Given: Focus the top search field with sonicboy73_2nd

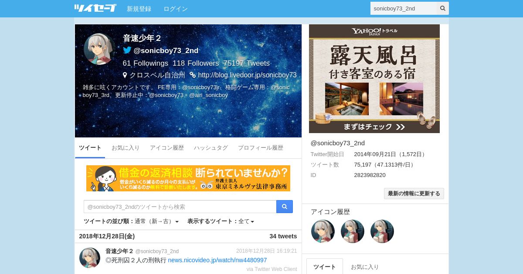Looking at the screenshot, I should [x=404, y=8].
